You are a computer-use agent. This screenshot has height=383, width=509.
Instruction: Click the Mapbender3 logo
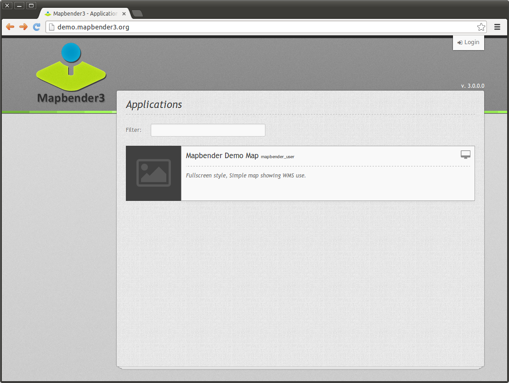pyautogui.click(x=71, y=74)
